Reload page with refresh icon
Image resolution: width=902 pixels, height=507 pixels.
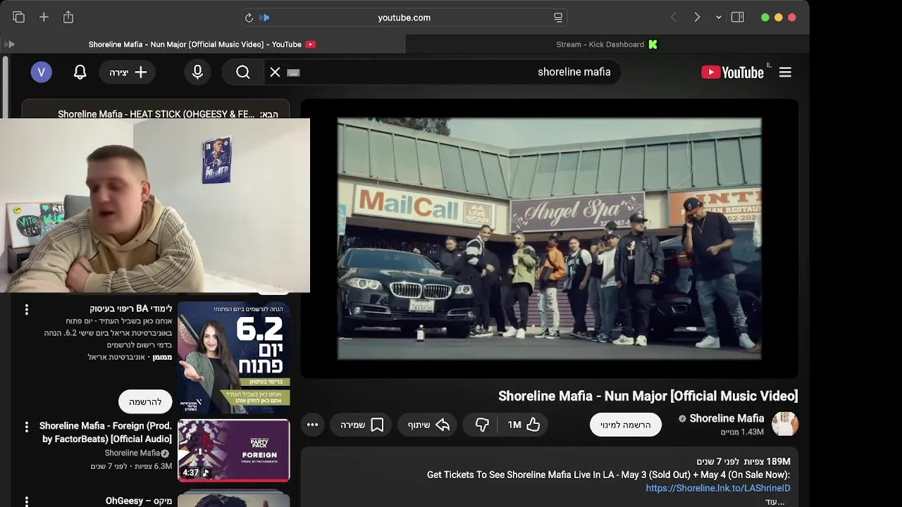click(x=249, y=18)
